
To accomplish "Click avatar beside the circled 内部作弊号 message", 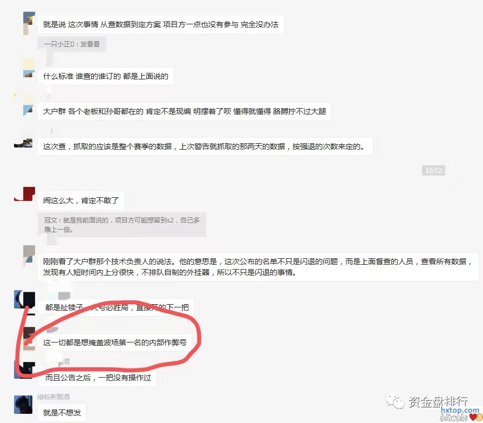I will (x=29, y=339).
